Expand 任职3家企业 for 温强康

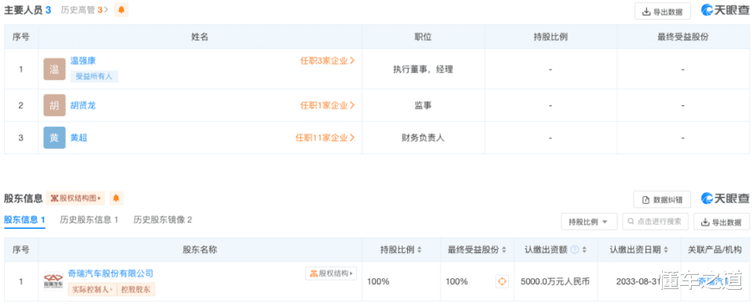328,61
